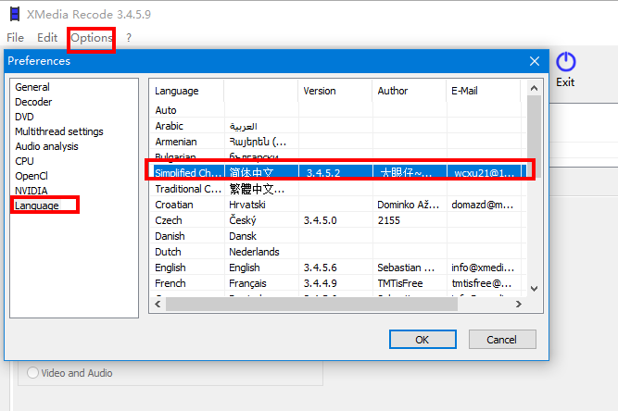Open the File menu

pyautogui.click(x=16, y=38)
